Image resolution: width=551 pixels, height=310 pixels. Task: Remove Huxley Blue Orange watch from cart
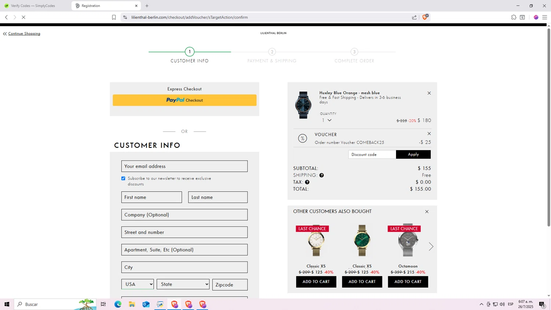429,93
